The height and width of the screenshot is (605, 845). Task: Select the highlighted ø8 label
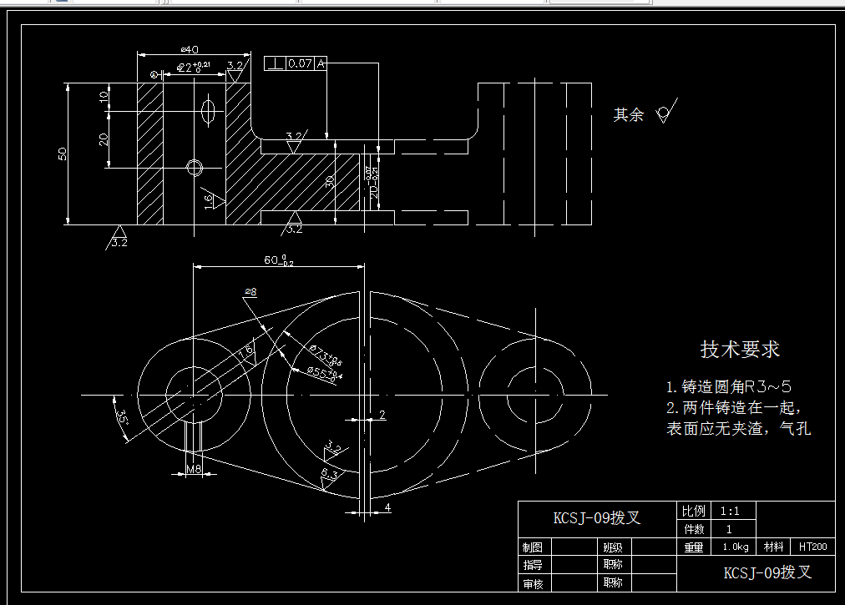250,290
